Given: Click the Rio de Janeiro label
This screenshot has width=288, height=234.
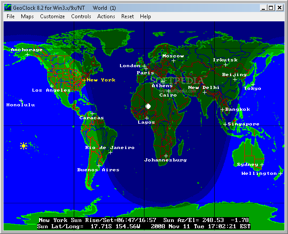Looking at the screenshot, I should pyautogui.click(x=110, y=148).
